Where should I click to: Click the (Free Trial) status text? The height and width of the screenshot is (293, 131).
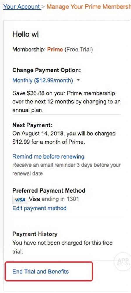[78, 50]
